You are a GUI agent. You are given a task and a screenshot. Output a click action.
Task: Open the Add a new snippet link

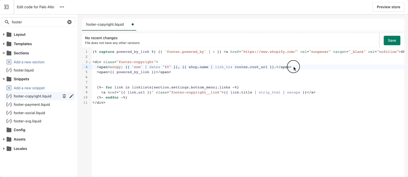[x=29, y=88]
